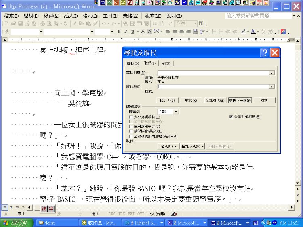Click the character shading icon in formatting toolbar
The image size is (303, 227).
149,32
